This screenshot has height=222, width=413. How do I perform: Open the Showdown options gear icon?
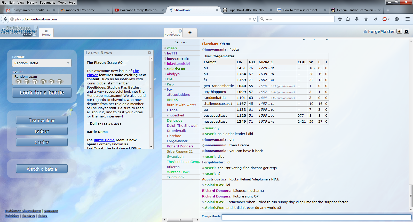pos(407,31)
